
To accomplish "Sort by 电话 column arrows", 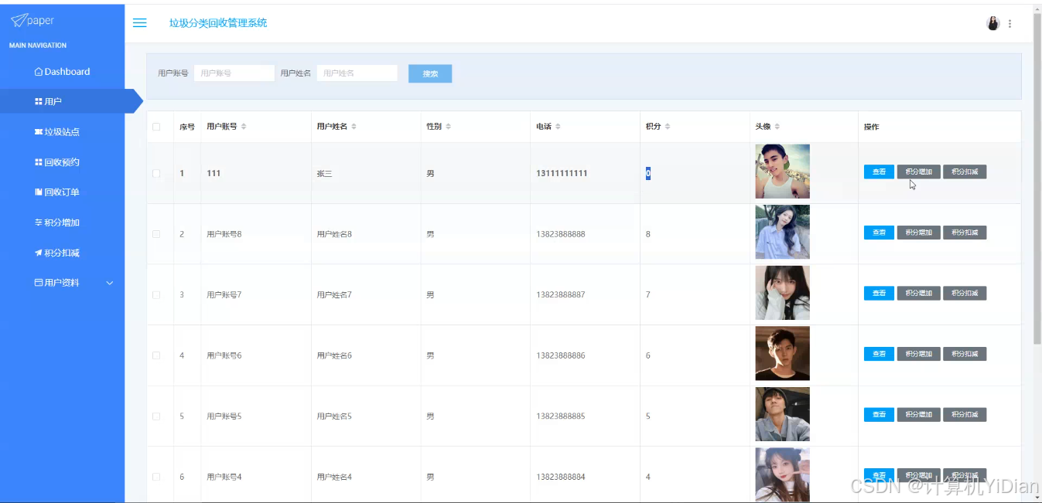I will [x=558, y=127].
